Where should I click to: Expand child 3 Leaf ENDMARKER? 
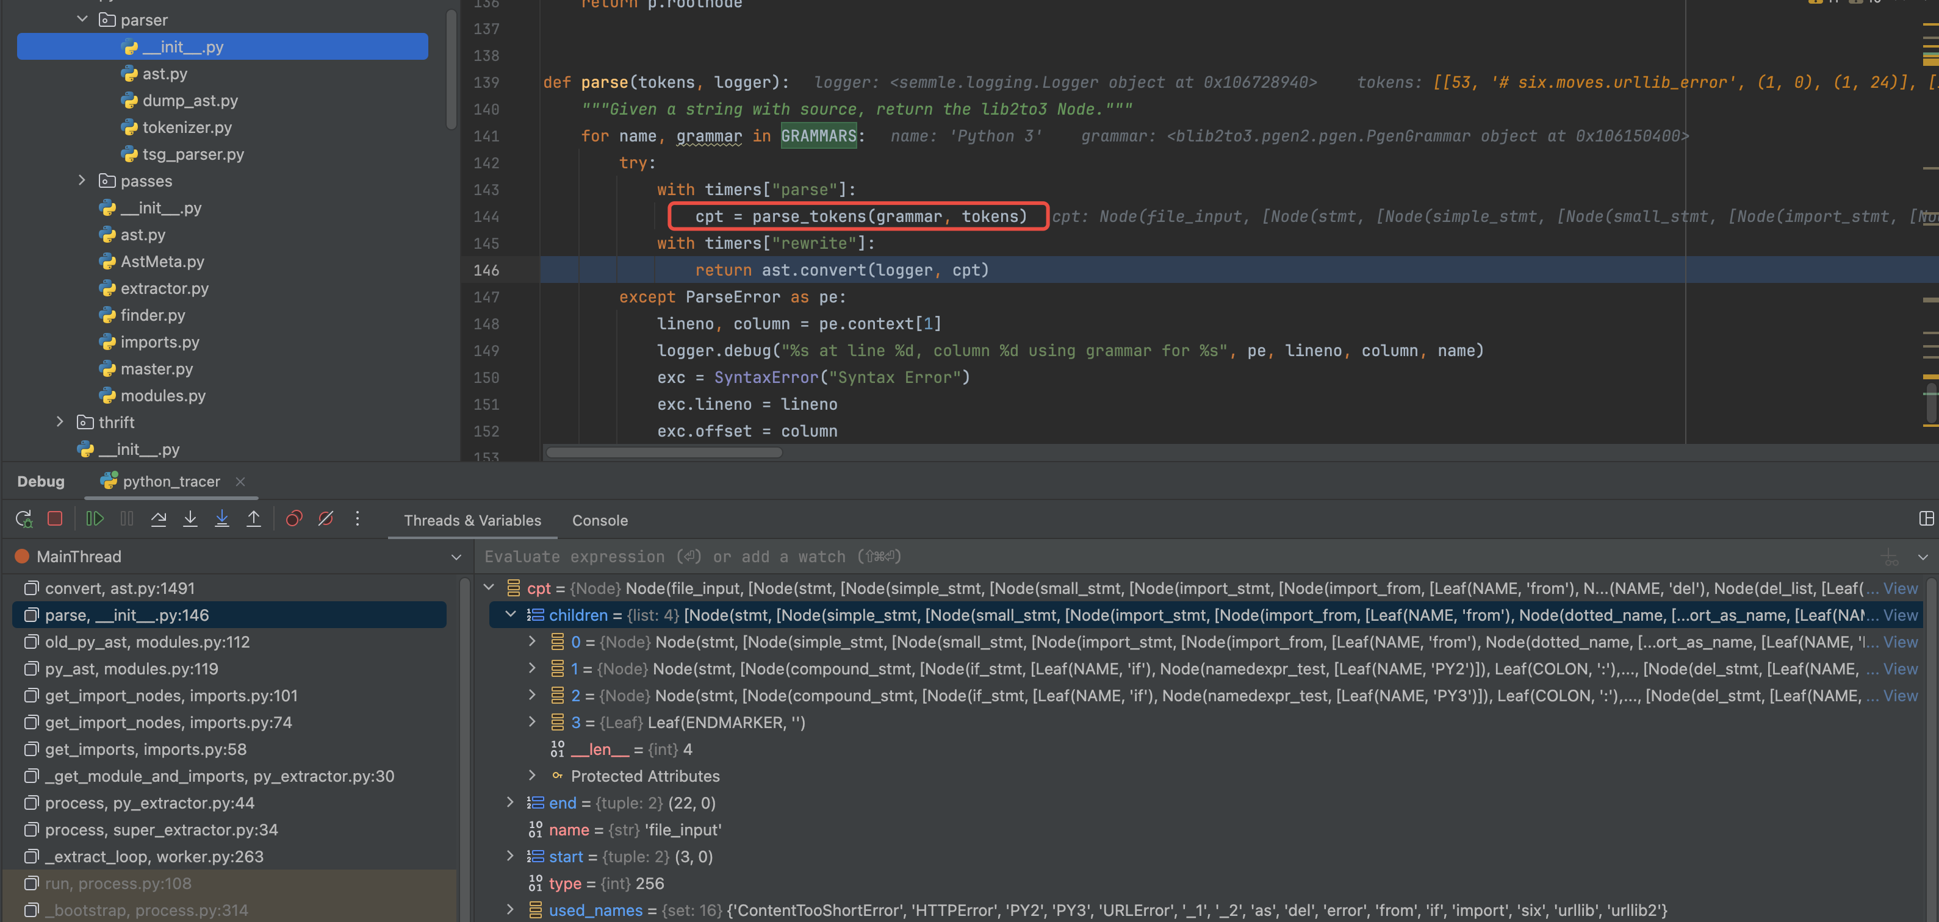pos(532,723)
